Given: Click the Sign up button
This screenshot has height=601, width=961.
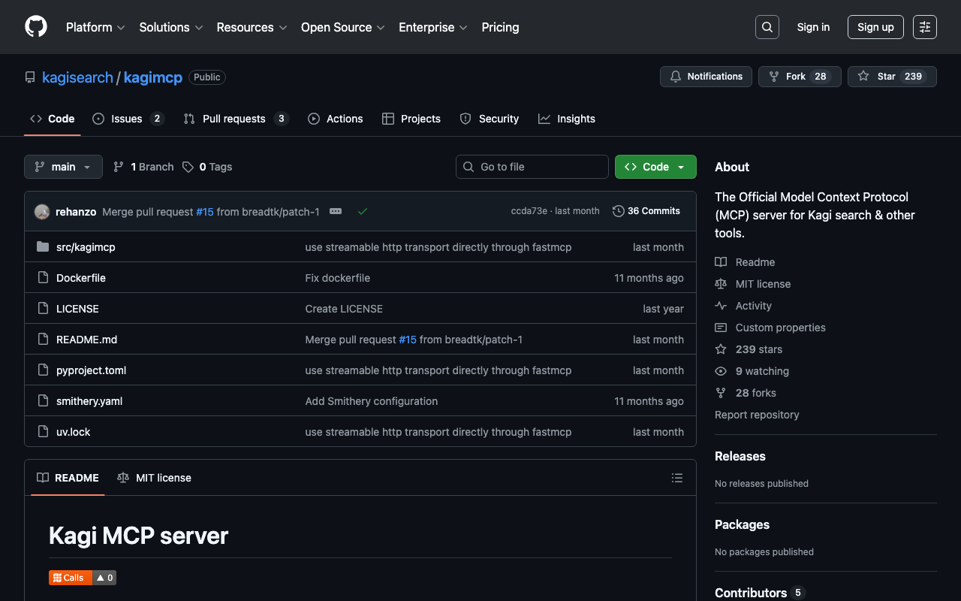Looking at the screenshot, I should (x=875, y=27).
